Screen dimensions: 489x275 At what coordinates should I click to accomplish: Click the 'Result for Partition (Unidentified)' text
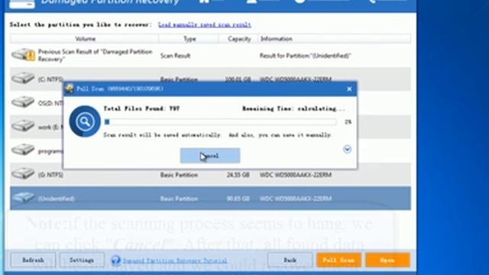click(x=305, y=56)
